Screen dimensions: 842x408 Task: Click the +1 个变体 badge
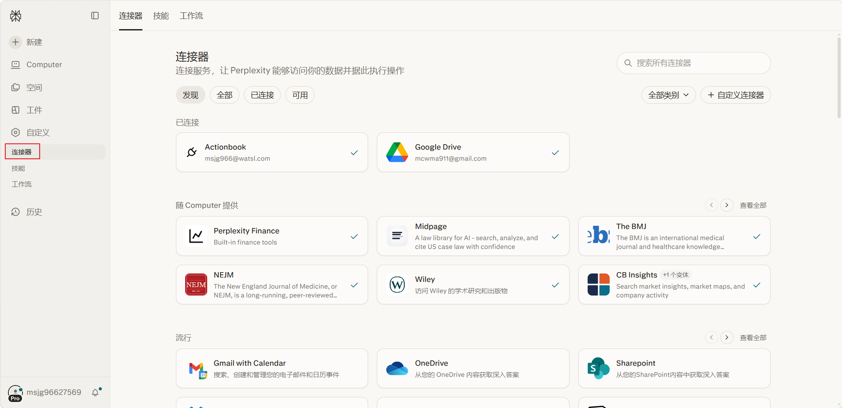point(676,275)
